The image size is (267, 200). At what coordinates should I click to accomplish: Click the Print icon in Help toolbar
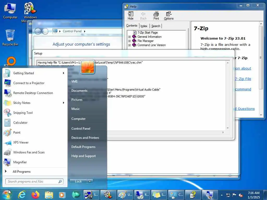click(x=156, y=16)
